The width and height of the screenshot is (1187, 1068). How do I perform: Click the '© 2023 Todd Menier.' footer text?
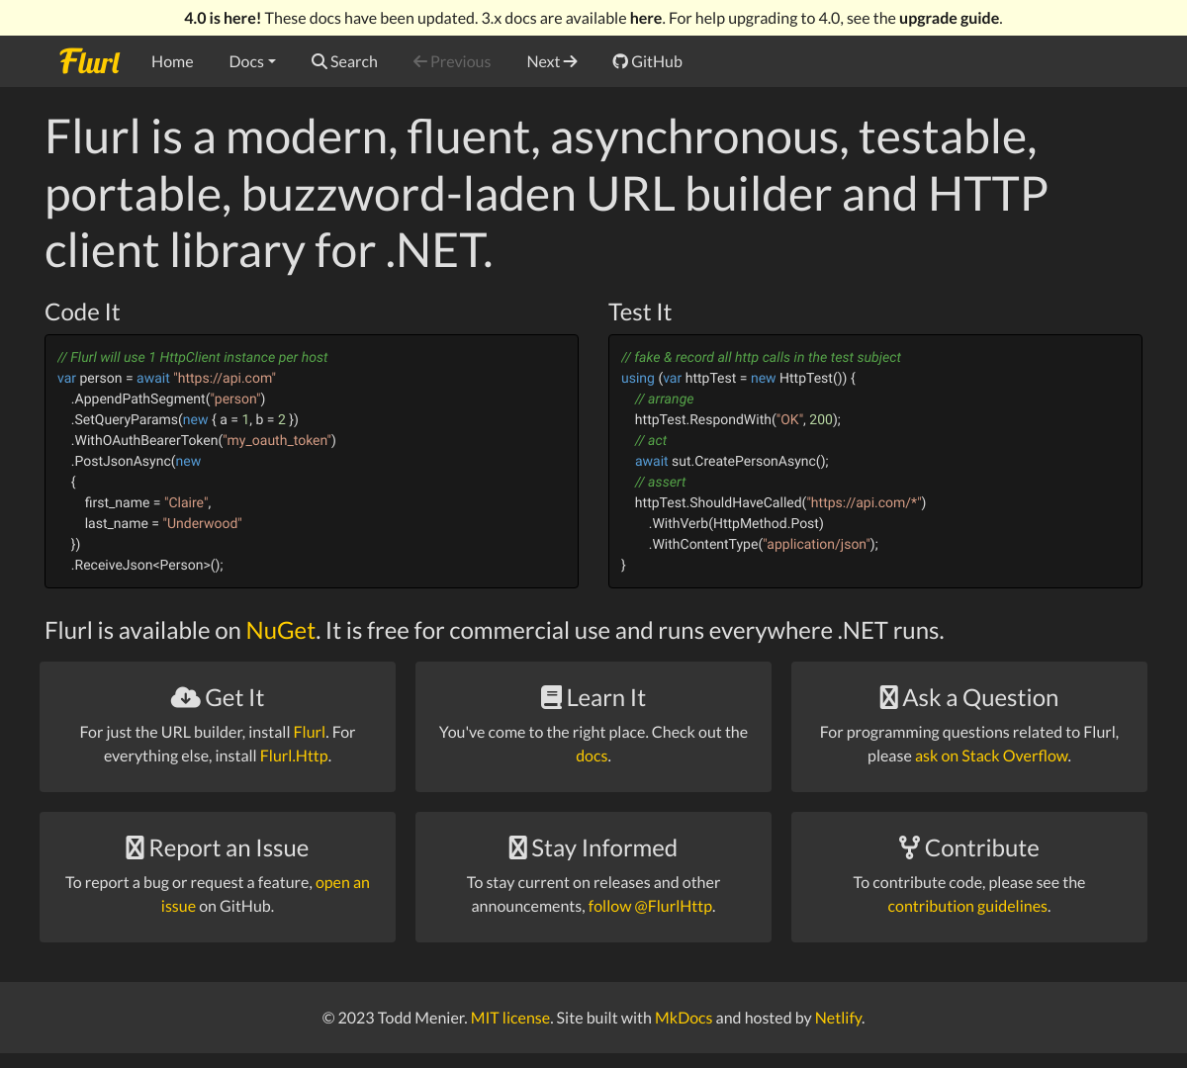(x=395, y=1018)
